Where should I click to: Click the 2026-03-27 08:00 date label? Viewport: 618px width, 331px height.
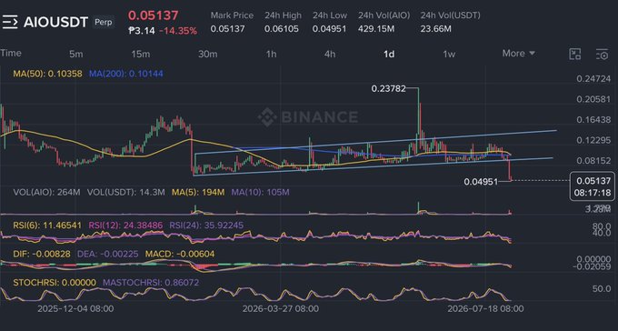pyautogui.click(x=281, y=308)
